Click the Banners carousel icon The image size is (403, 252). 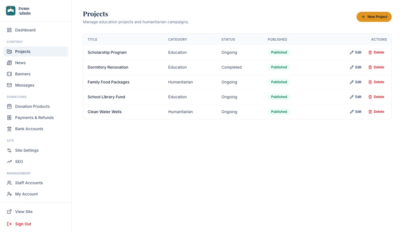point(9,74)
